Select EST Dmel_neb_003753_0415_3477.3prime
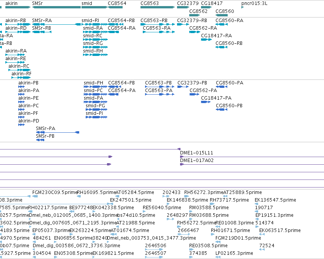 coord(152,238)
